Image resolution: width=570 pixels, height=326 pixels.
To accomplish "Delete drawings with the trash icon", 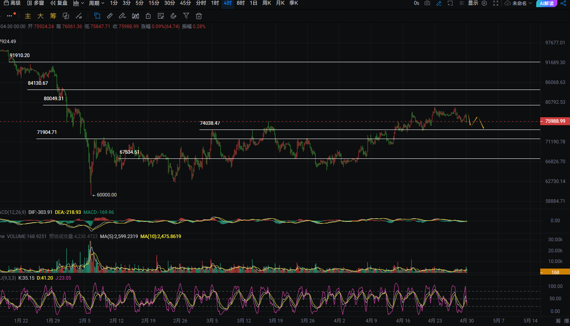I will point(199,16).
